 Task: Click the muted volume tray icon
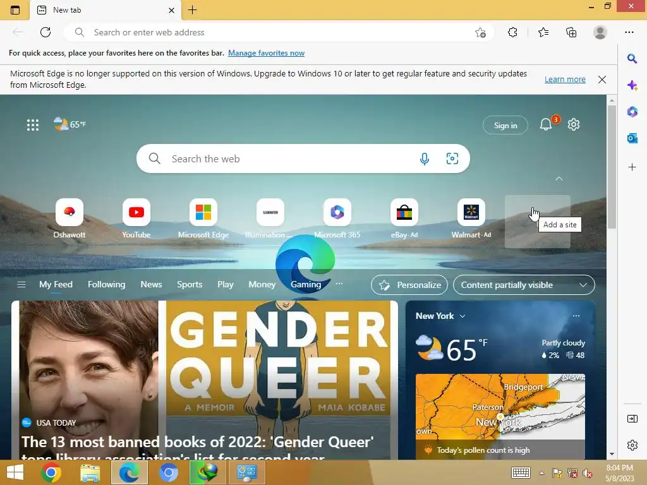(x=588, y=474)
